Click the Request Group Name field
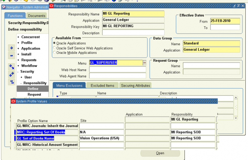Viewport: 248px width, 160px height. point(212,66)
